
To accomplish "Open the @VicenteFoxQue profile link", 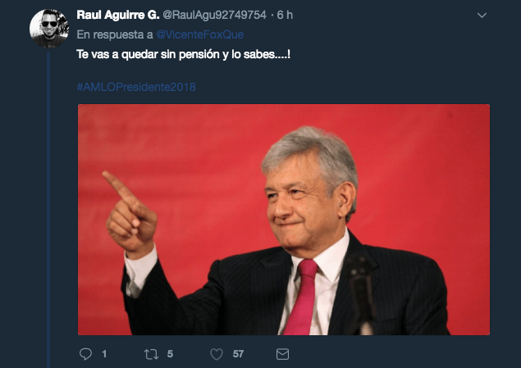I will click(199, 34).
